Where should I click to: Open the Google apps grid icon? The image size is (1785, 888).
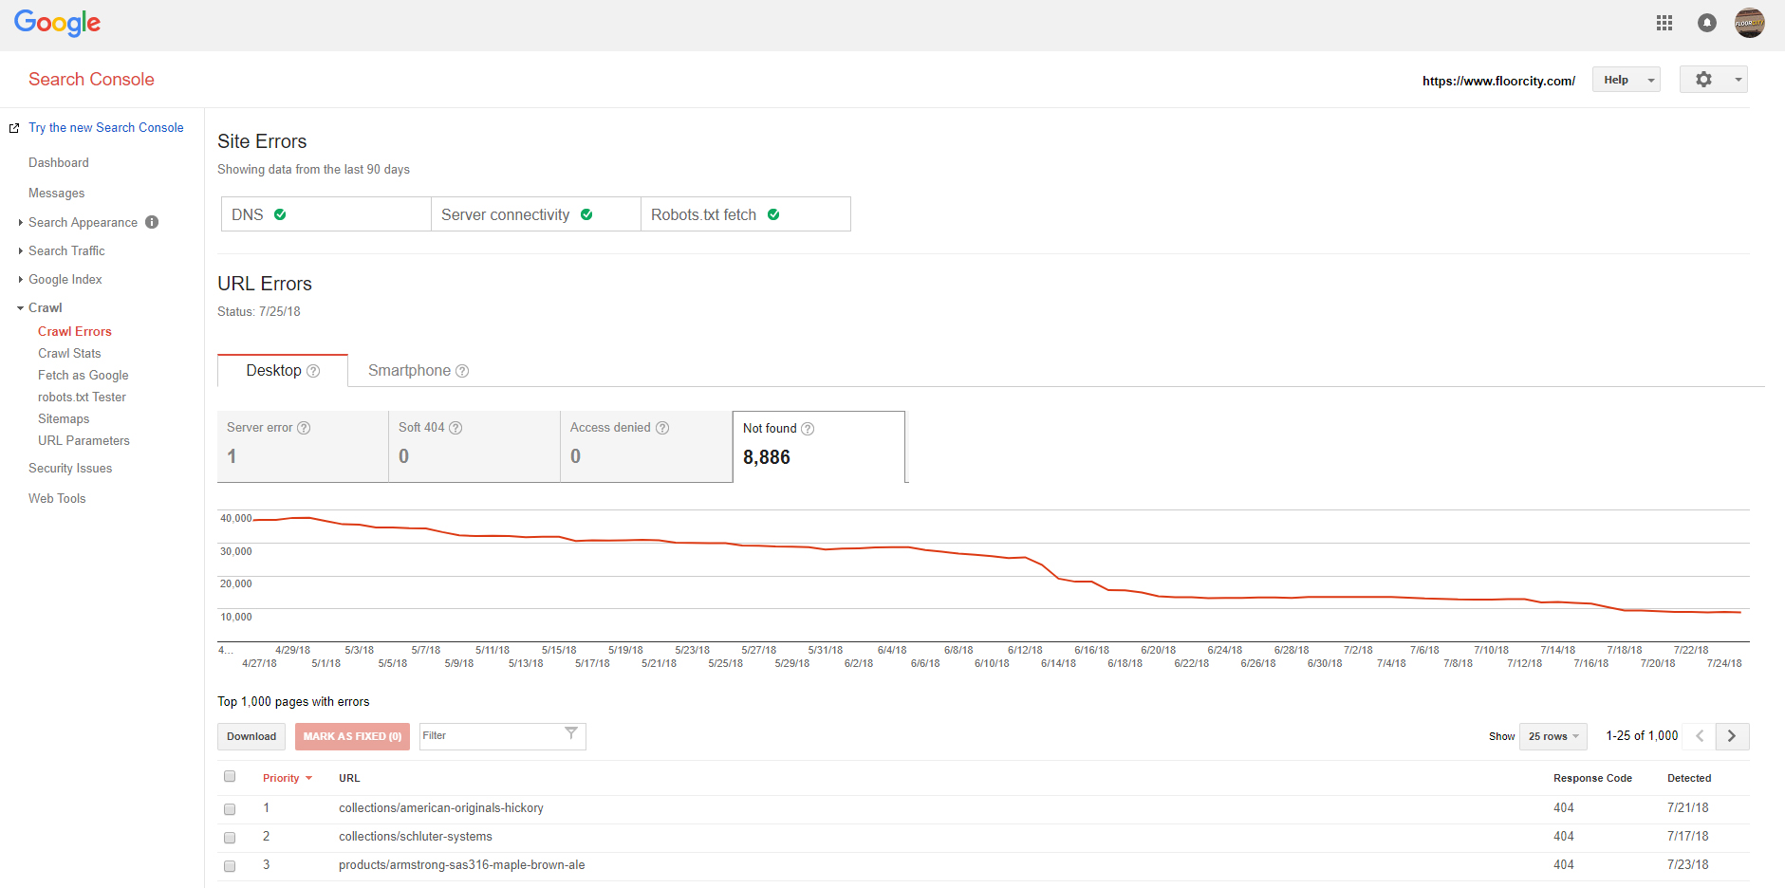[1664, 23]
